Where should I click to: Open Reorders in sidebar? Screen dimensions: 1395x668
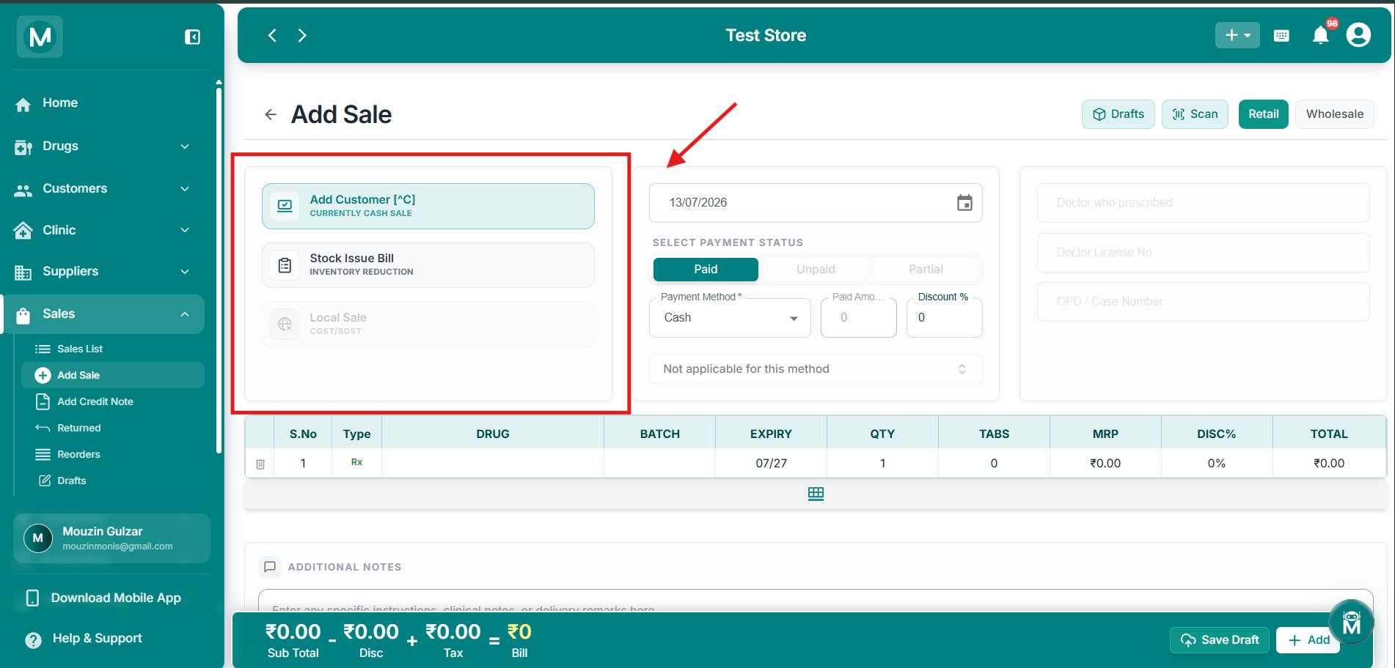(112, 454)
